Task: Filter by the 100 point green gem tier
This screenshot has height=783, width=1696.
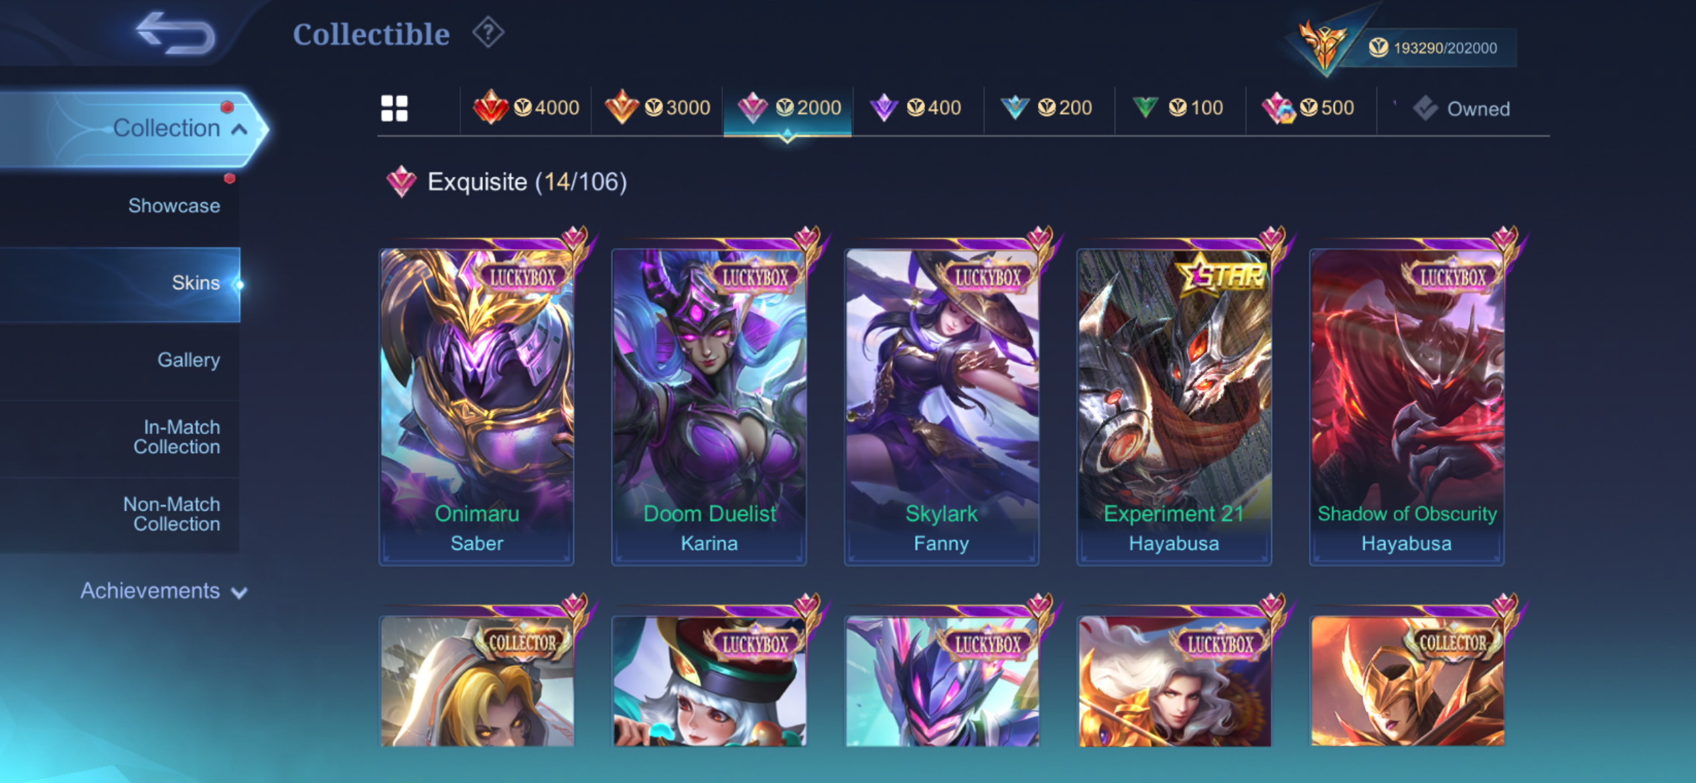Action: (x=1178, y=108)
